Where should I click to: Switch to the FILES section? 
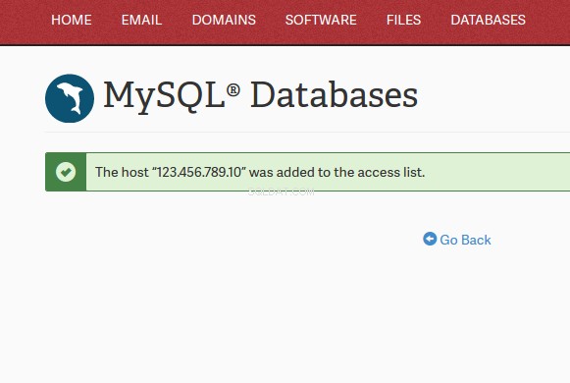click(403, 20)
